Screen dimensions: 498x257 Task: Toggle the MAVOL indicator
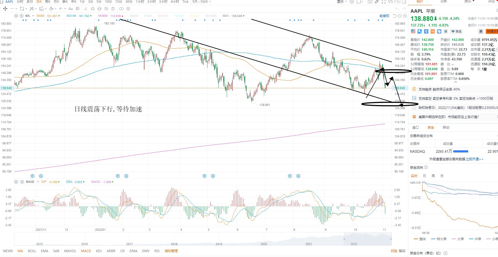coord(70,251)
